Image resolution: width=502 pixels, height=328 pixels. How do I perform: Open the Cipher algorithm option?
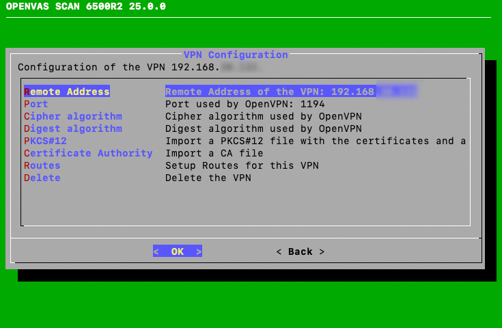[72, 116]
